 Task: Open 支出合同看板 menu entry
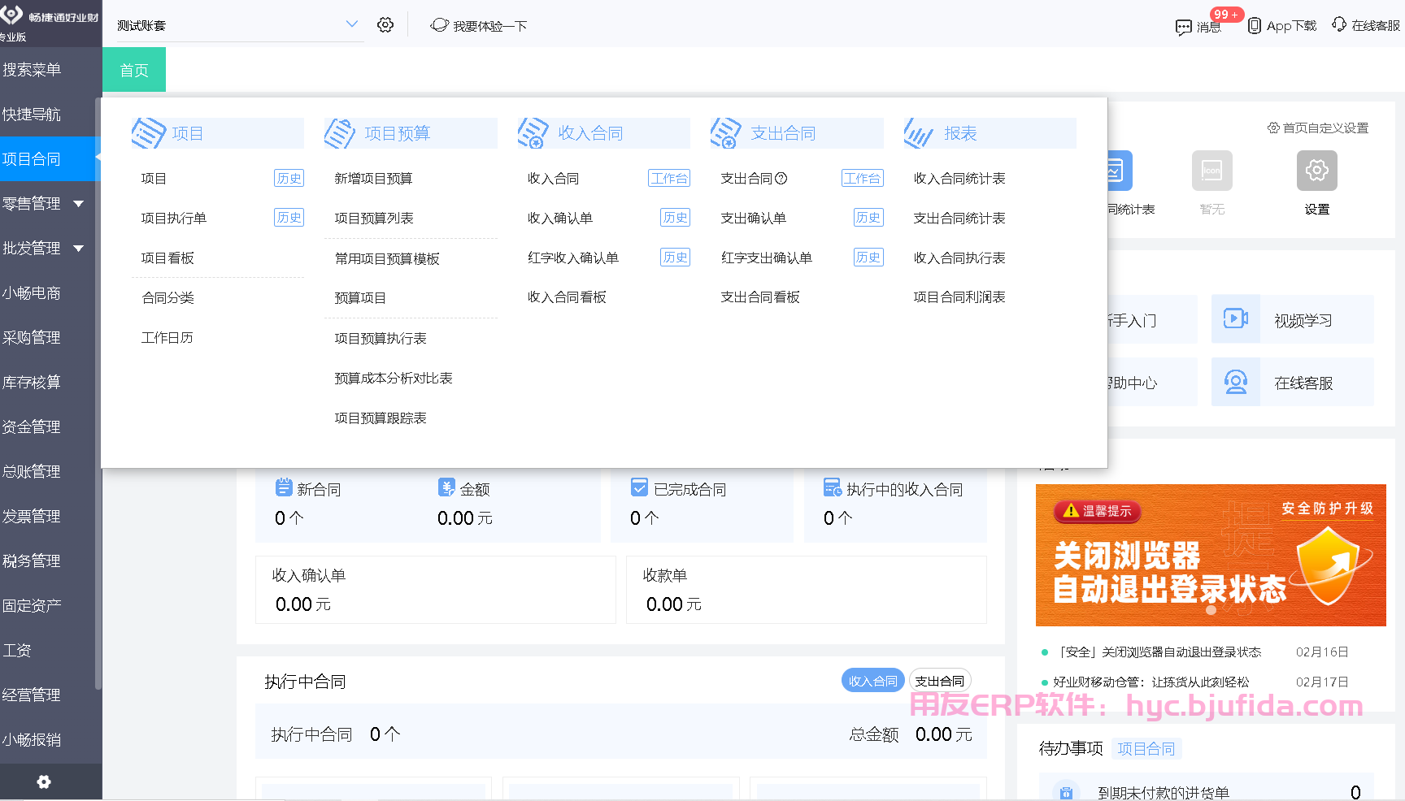(760, 297)
